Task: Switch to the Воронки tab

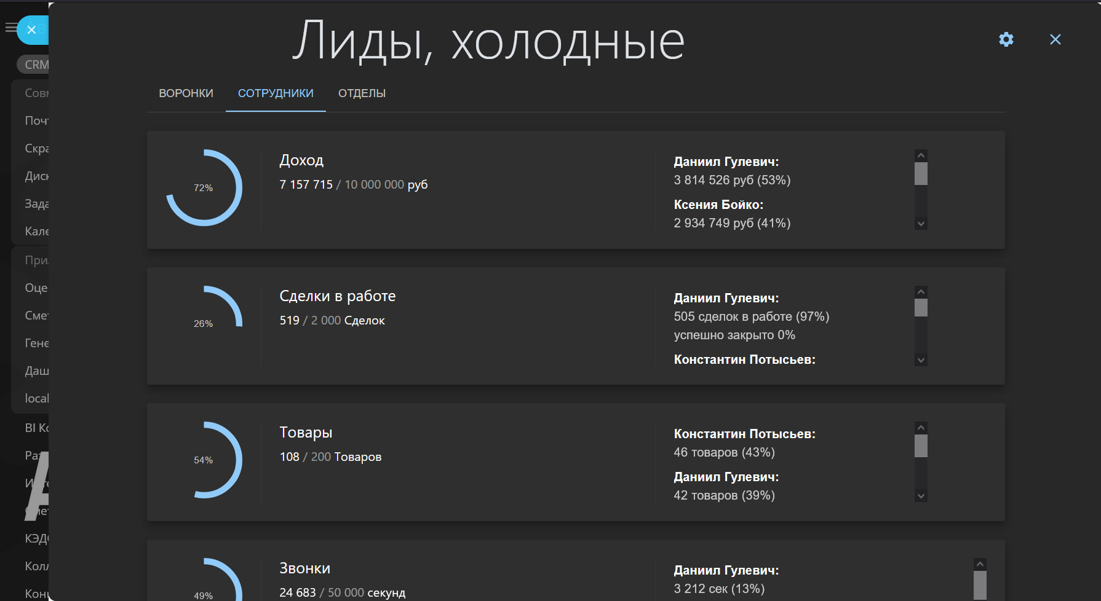Action: point(186,93)
